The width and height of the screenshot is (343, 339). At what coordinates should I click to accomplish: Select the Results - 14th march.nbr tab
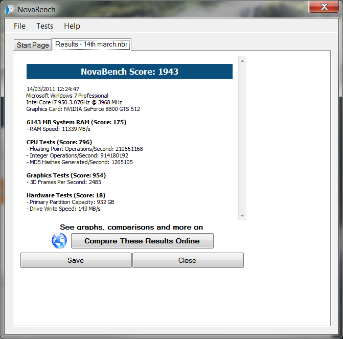[91, 44]
